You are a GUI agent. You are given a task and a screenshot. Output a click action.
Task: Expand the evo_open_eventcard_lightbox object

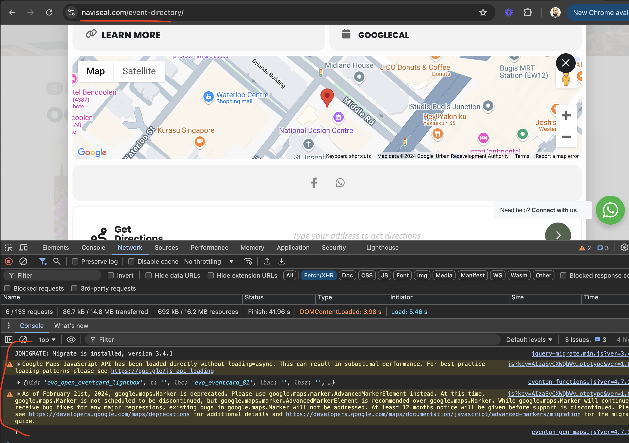(19, 383)
